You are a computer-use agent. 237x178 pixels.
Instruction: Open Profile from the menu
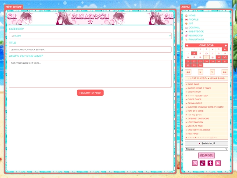coord(193,19)
